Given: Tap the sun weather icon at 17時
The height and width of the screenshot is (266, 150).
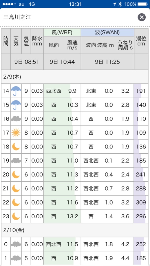Looking at the screenshot, I should [x=16, y=133].
